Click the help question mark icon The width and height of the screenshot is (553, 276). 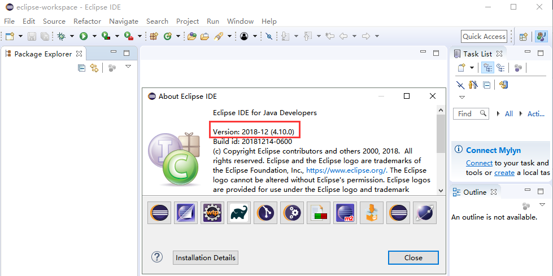tap(157, 257)
